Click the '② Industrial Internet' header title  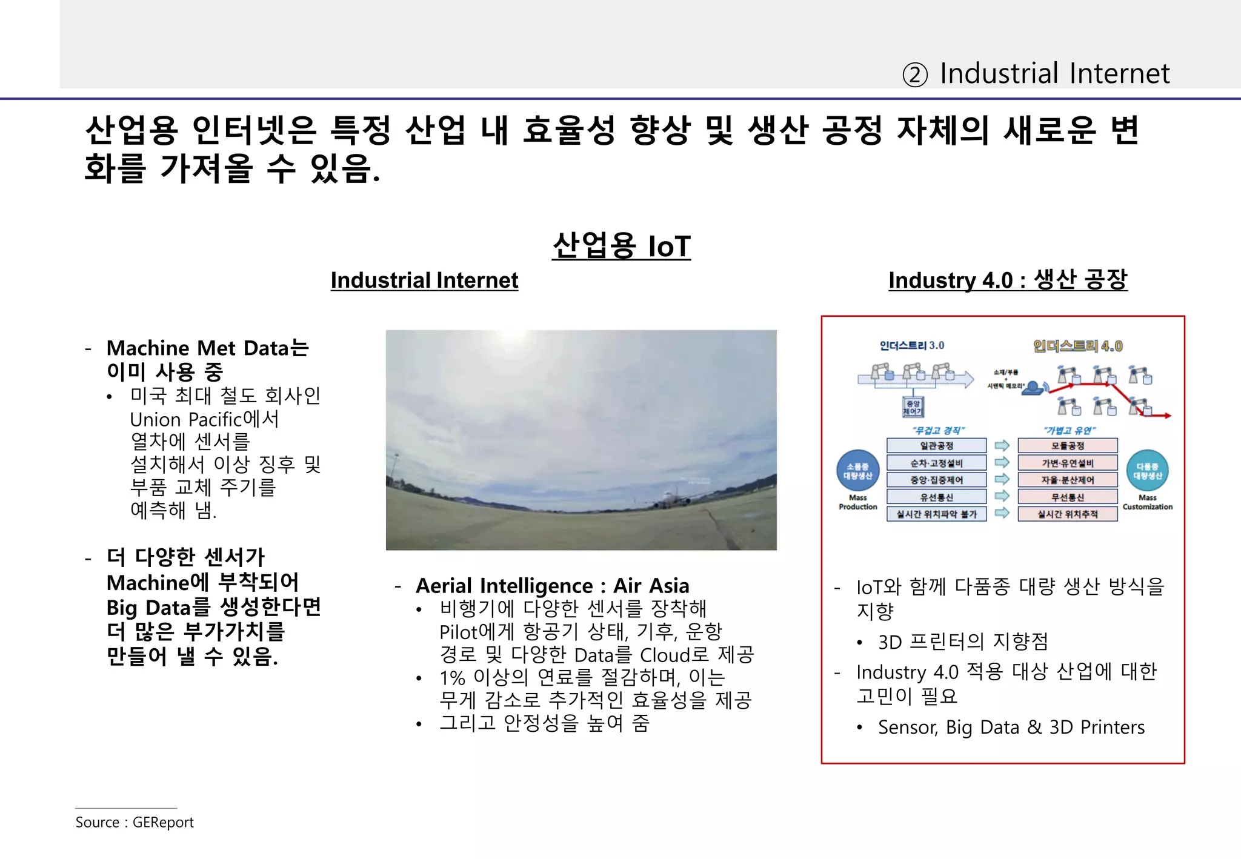point(1036,74)
